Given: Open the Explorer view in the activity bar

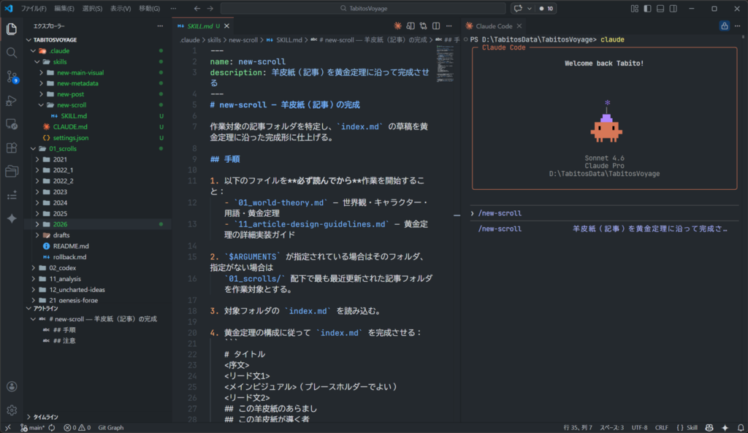Looking at the screenshot, I should [x=12, y=29].
